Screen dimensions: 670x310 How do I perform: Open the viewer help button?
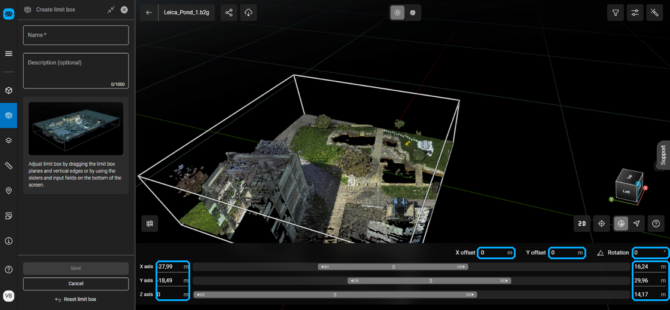(656, 223)
